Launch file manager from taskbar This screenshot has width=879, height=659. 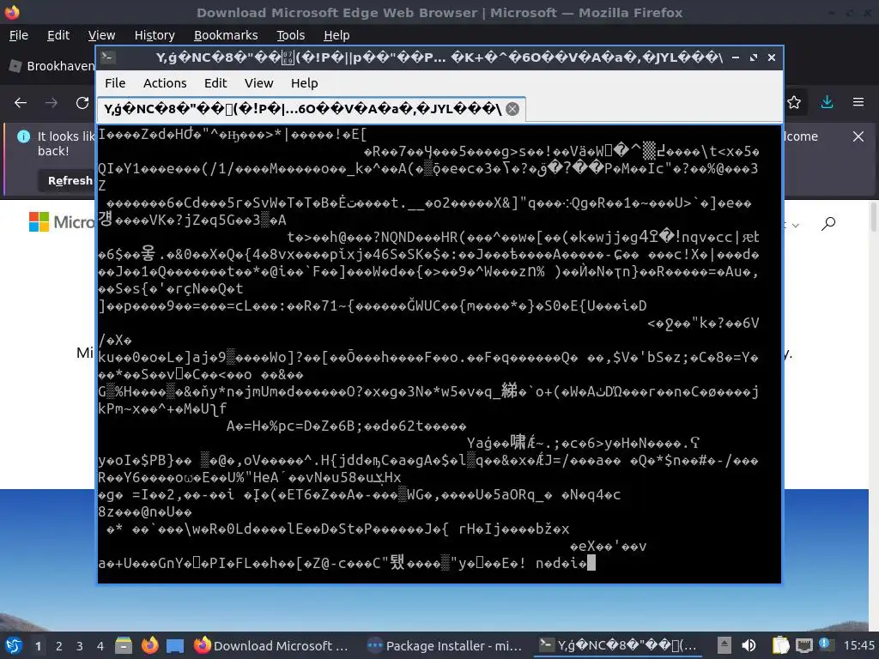tap(124, 645)
